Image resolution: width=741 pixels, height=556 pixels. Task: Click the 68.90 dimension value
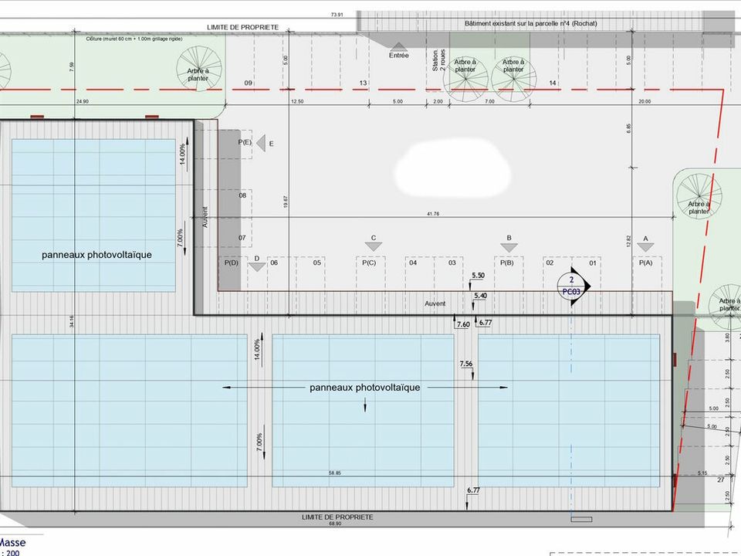[335, 524]
